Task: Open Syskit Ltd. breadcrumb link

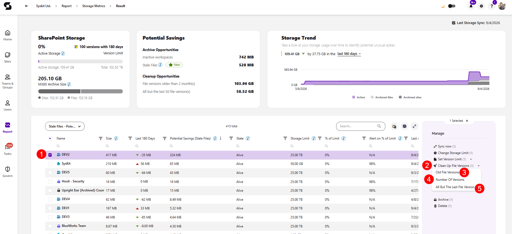Action: pos(43,6)
